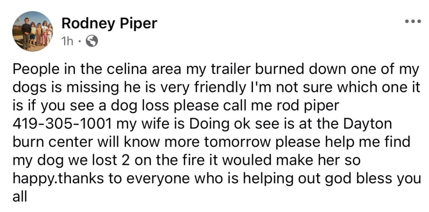Viewport: 429px width, 212px height.
Task: Open the Rodney Piper profile name link
Action: 109,23
